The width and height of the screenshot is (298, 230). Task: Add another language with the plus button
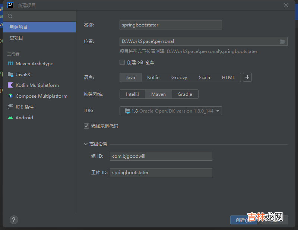tap(247, 78)
